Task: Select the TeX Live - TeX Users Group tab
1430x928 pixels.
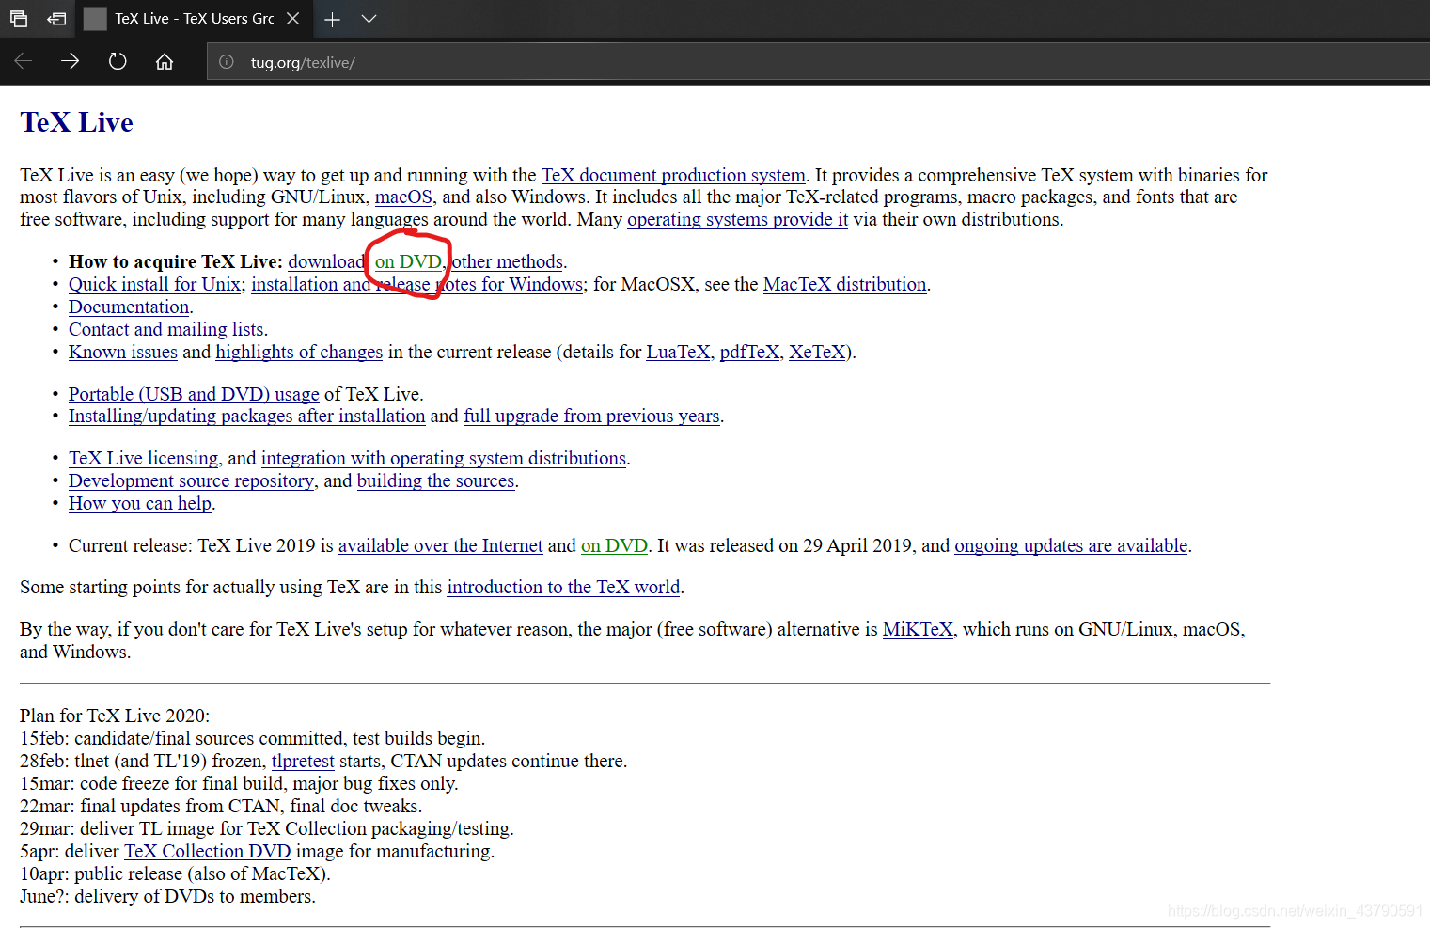Action: click(194, 19)
